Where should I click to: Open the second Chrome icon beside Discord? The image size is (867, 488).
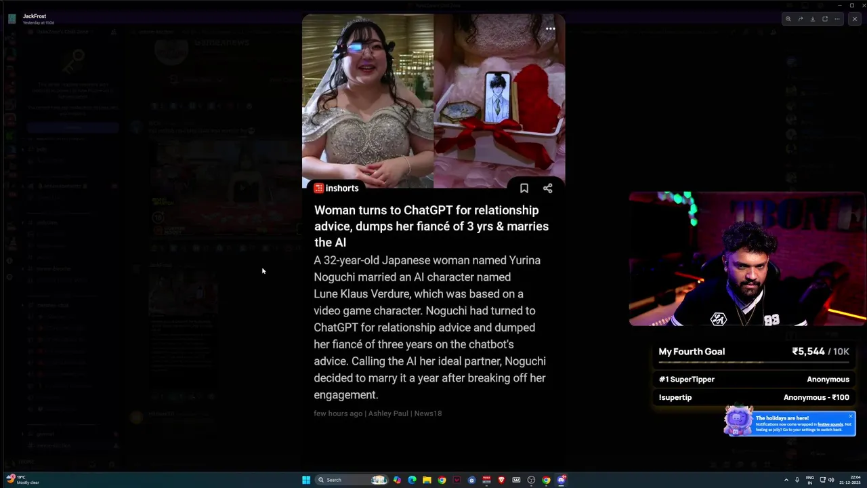546,480
